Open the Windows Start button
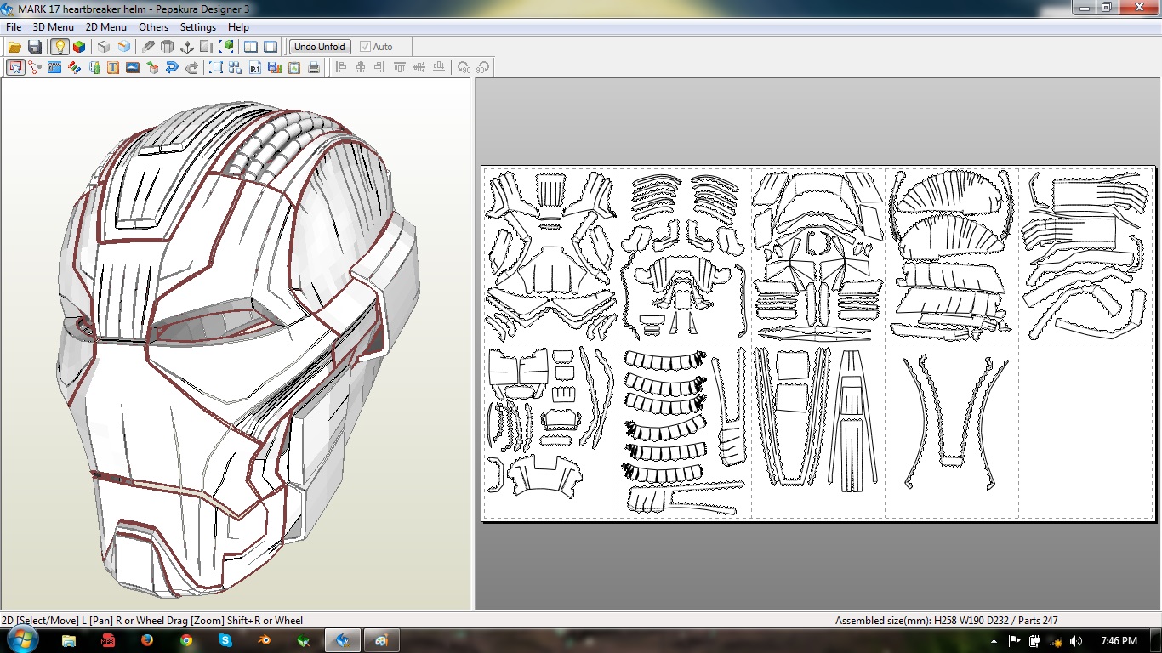 tap(21, 640)
